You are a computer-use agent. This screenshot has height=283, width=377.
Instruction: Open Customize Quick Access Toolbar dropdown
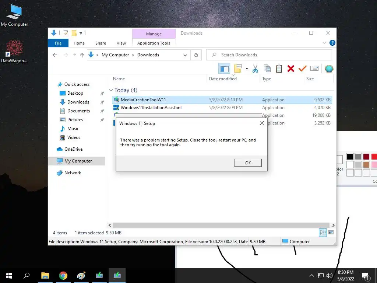[x=81, y=34]
